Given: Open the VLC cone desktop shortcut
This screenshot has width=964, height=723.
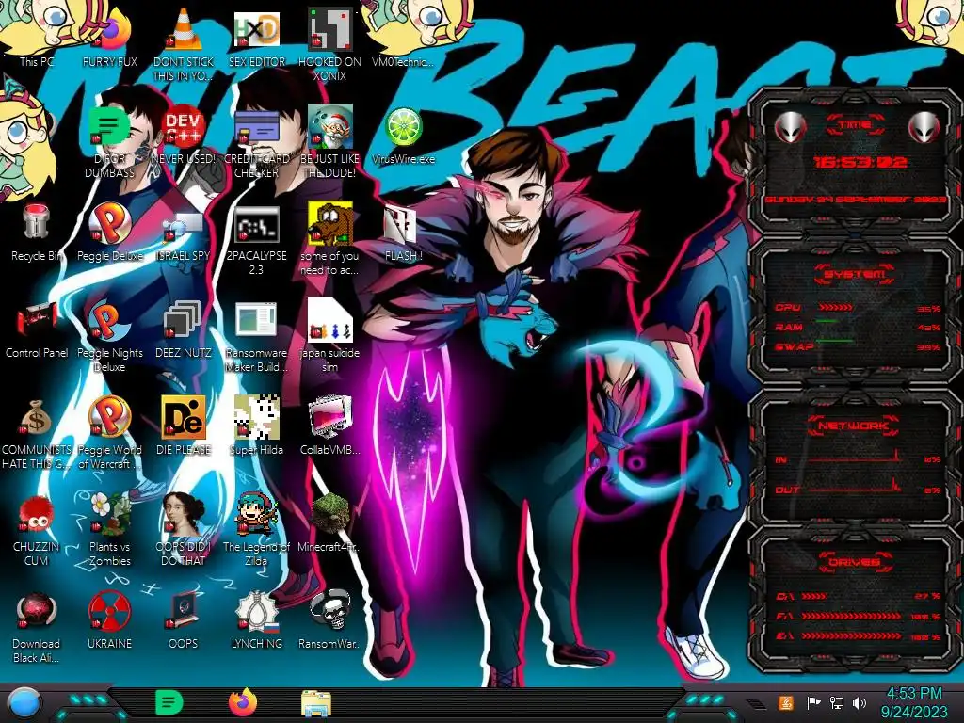Looking at the screenshot, I should pyautogui.click(x=184, y=43).
